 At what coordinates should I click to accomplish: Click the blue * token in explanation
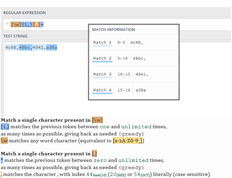(x=2, y=160)
